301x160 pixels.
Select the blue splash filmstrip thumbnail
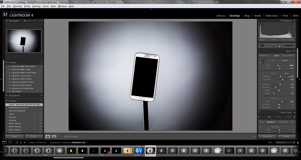click(139, 150)
